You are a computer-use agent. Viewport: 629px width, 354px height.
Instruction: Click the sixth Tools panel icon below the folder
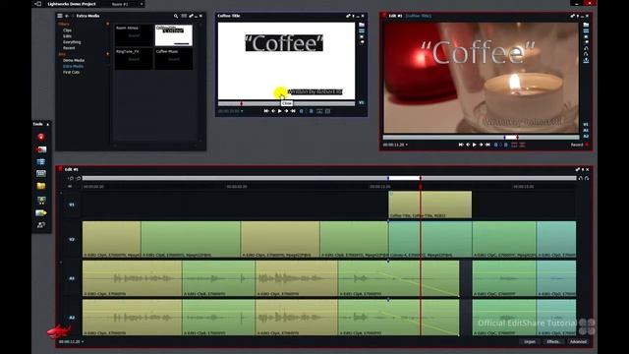click(41, 200)
